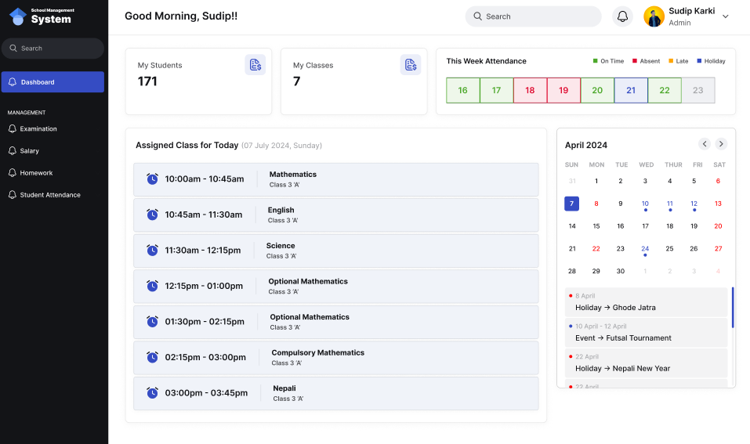Image resolution: width=750 pixels, height=444 pixels.
Task: Select the Dashboard button in sidebar
Action: click(53, 82)
